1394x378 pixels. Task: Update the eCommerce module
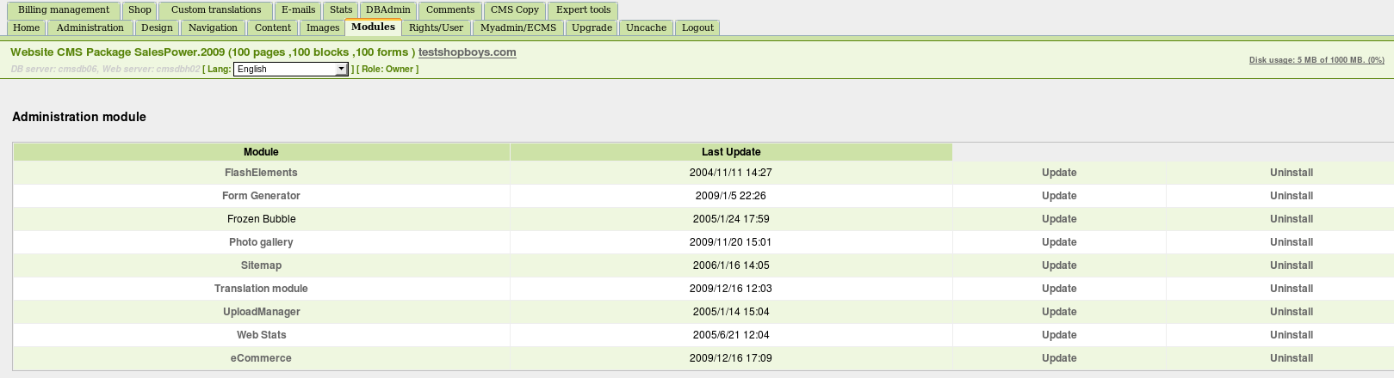click(1059, 358)
